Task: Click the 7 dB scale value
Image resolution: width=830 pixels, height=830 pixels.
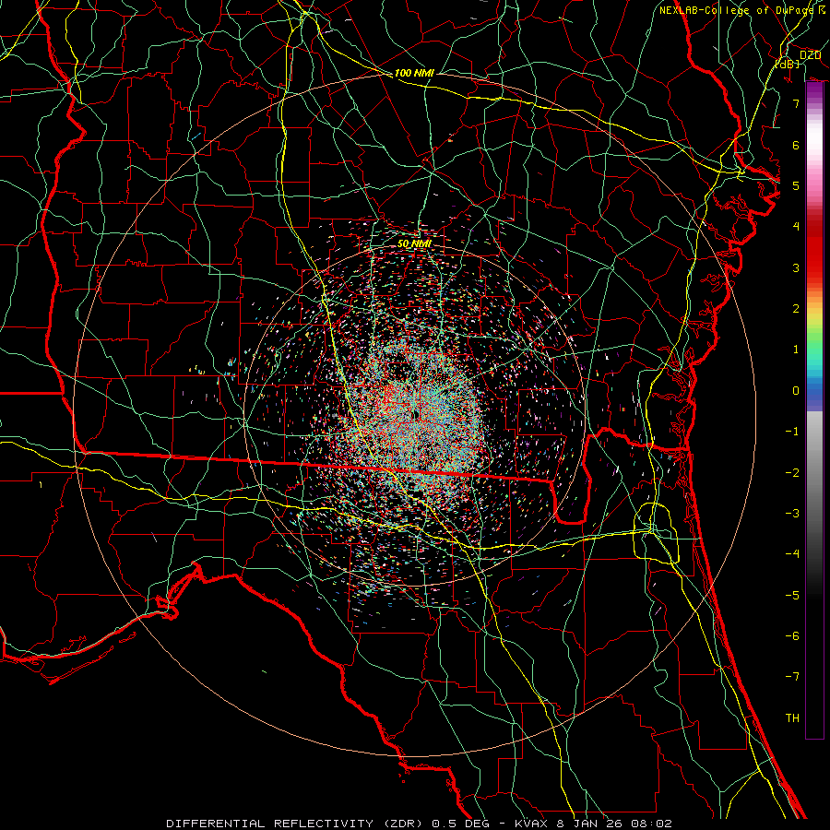Action: tap(796, 103)
